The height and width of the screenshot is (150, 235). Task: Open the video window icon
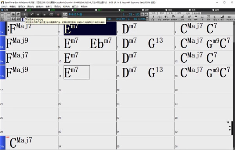208,18
